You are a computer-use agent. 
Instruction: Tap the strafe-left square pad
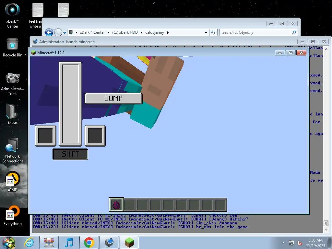(46, 136)
